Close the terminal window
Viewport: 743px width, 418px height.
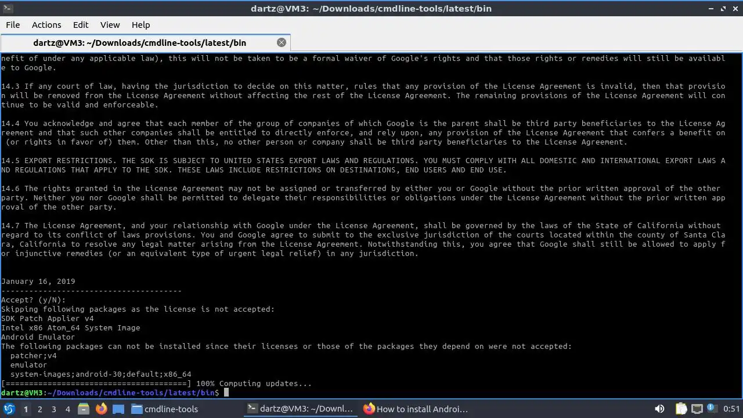pos(735,8)
